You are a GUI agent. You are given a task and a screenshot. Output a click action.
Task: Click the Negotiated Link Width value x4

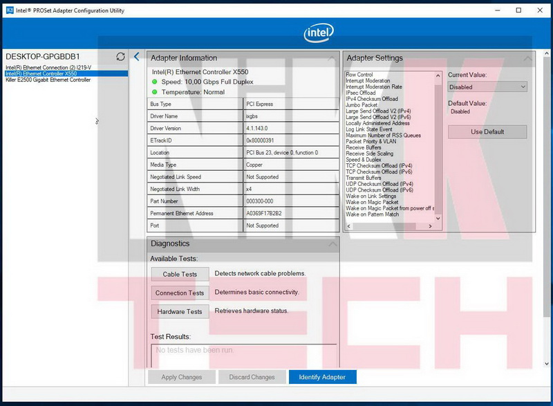(249, 189)
